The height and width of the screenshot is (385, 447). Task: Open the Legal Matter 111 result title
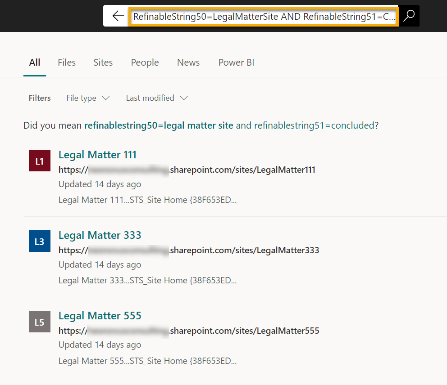(x=97, y=155)
